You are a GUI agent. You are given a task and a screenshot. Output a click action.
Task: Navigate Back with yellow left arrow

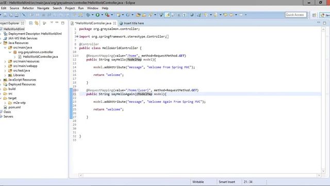click(232, 15)
